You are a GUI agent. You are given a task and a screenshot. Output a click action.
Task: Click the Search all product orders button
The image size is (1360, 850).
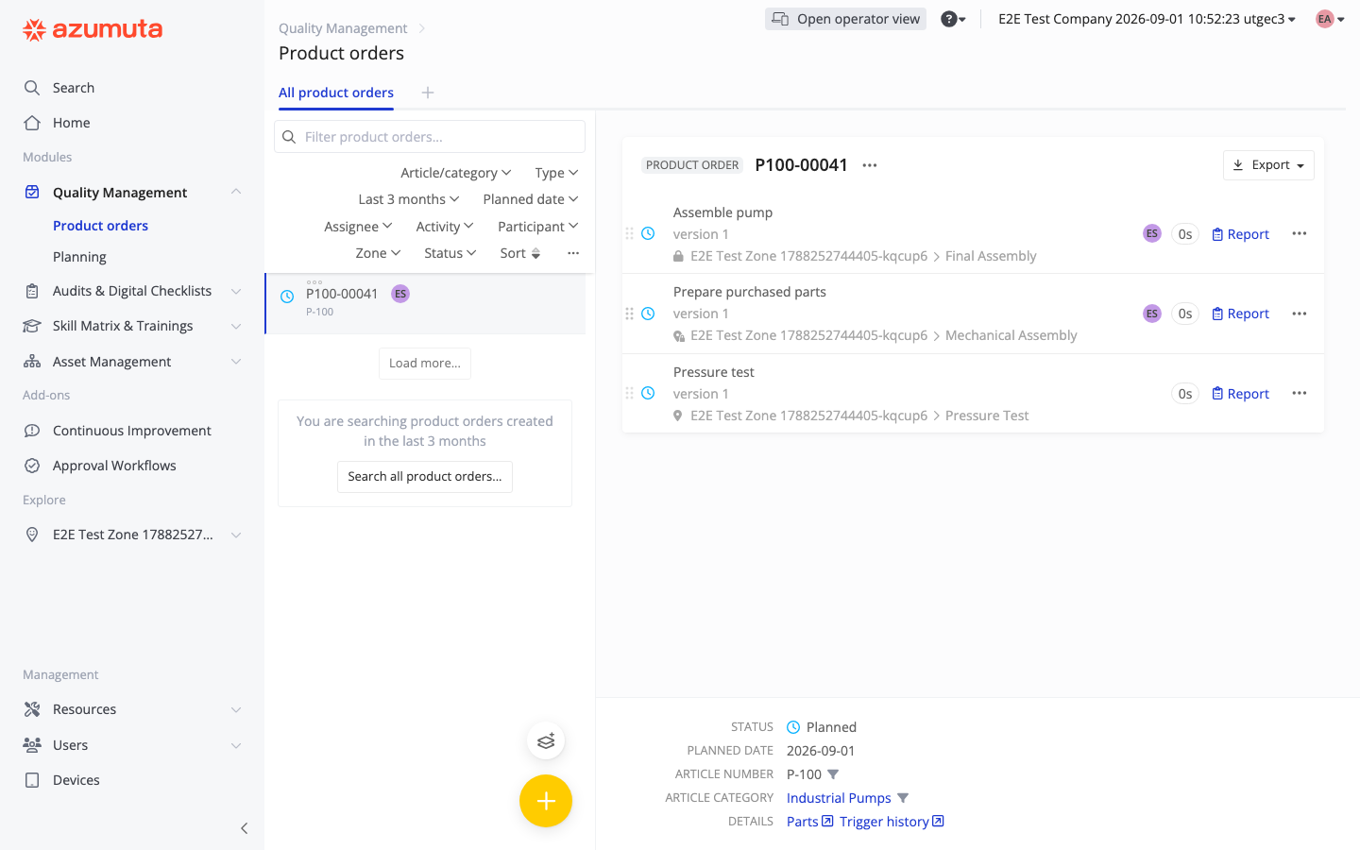coord(425,477)
